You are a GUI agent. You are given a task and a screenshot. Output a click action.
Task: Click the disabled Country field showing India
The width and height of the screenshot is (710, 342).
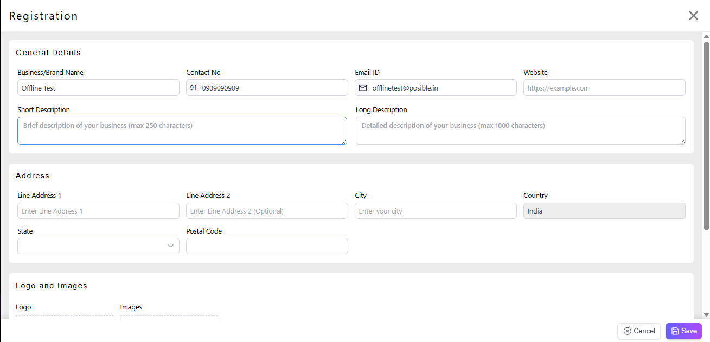pyautogui.click(x=604, y=211)
